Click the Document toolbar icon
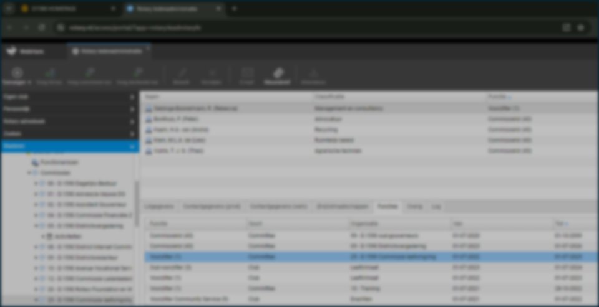The height and width of the screenshot is (307, 599). click(277, 73)
